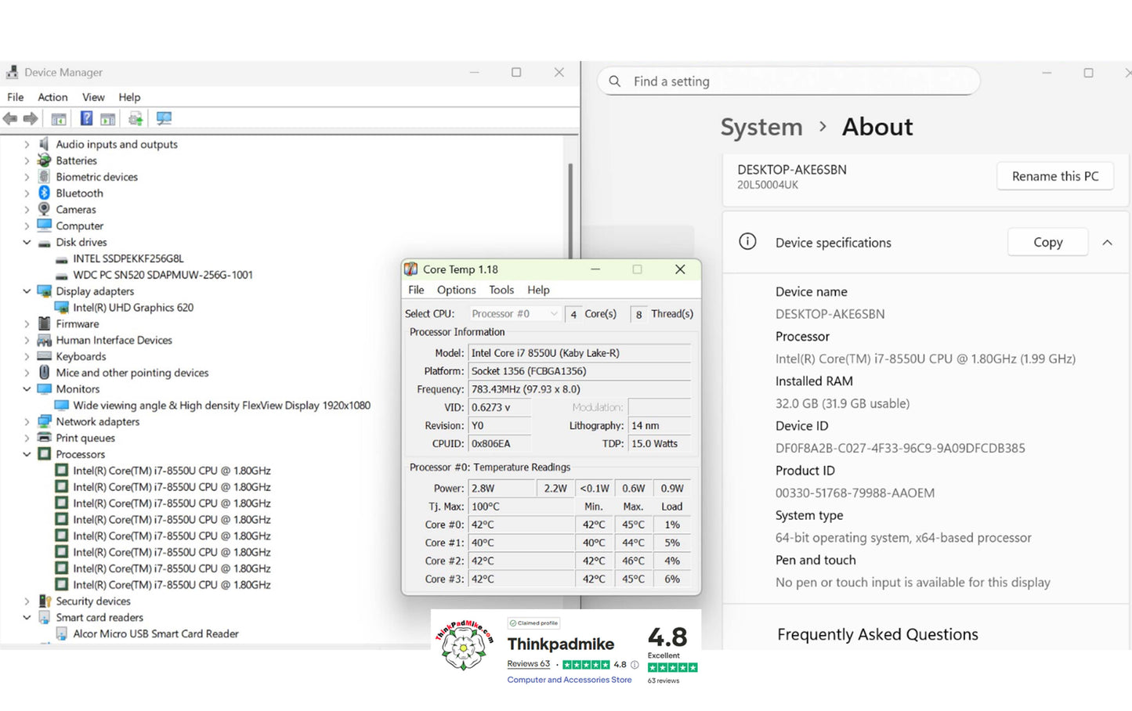Click the Product ID 00330-51768-79988-AAOEM

tap(855, 493)
